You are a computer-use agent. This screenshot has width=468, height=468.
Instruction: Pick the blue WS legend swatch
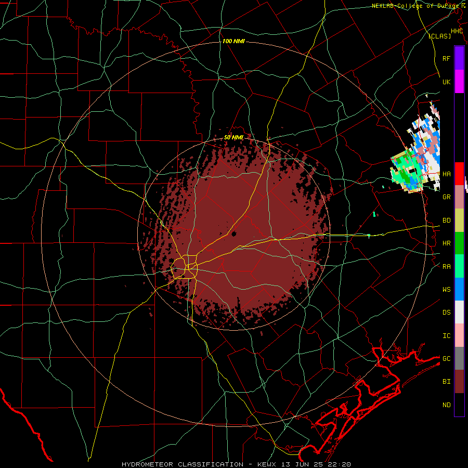click(459, 289)
